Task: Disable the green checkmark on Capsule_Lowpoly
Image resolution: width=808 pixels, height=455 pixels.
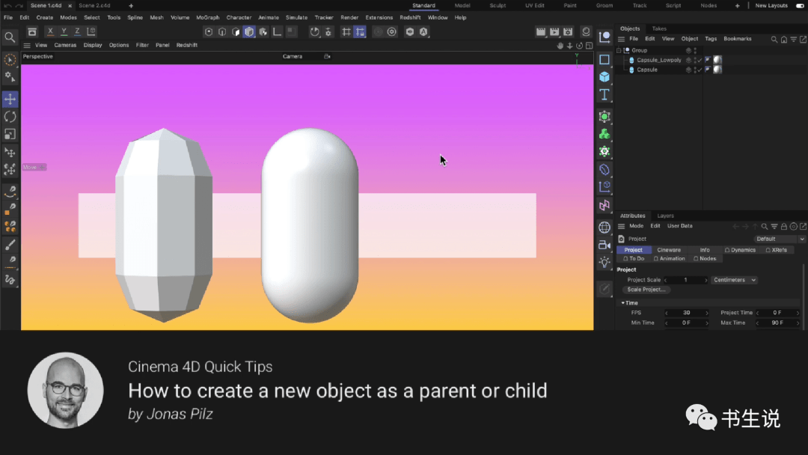Action: click(x=700, y=60)
